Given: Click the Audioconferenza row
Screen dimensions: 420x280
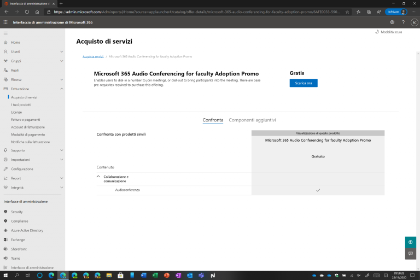Looking at the screenshot, I should click(x=240, y=190).
